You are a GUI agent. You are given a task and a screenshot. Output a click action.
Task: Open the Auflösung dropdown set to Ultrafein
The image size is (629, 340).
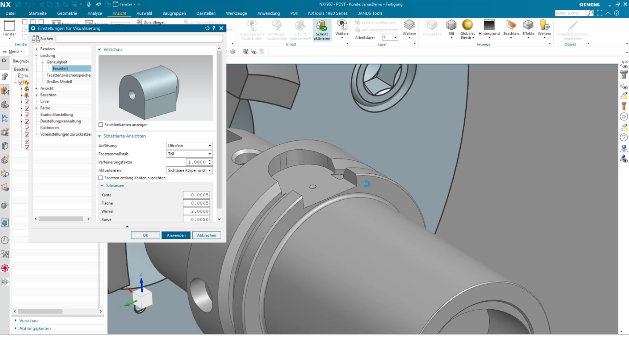189,146
